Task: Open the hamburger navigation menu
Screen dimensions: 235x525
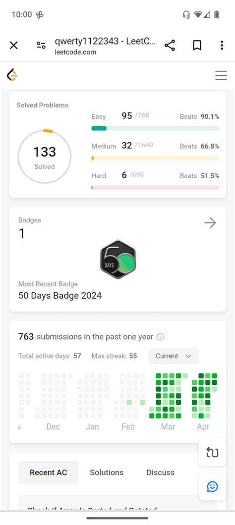Action: tap(221, 75)
